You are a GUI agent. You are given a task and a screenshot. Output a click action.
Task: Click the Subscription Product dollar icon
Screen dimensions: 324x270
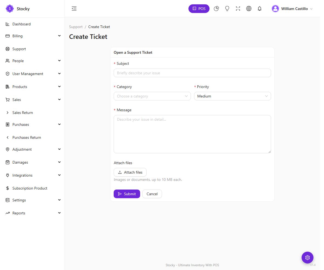coord(8,188)
